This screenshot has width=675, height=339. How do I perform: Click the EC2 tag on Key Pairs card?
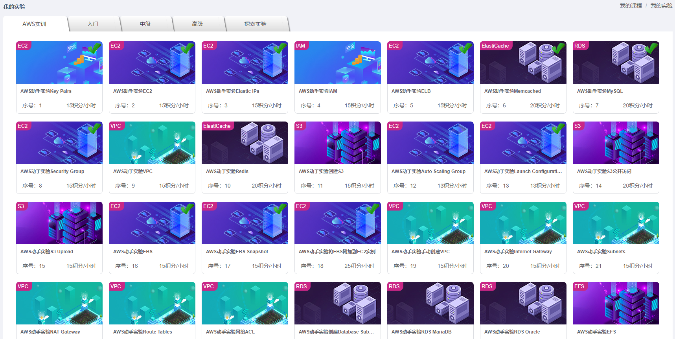click(x=23, y=46)
